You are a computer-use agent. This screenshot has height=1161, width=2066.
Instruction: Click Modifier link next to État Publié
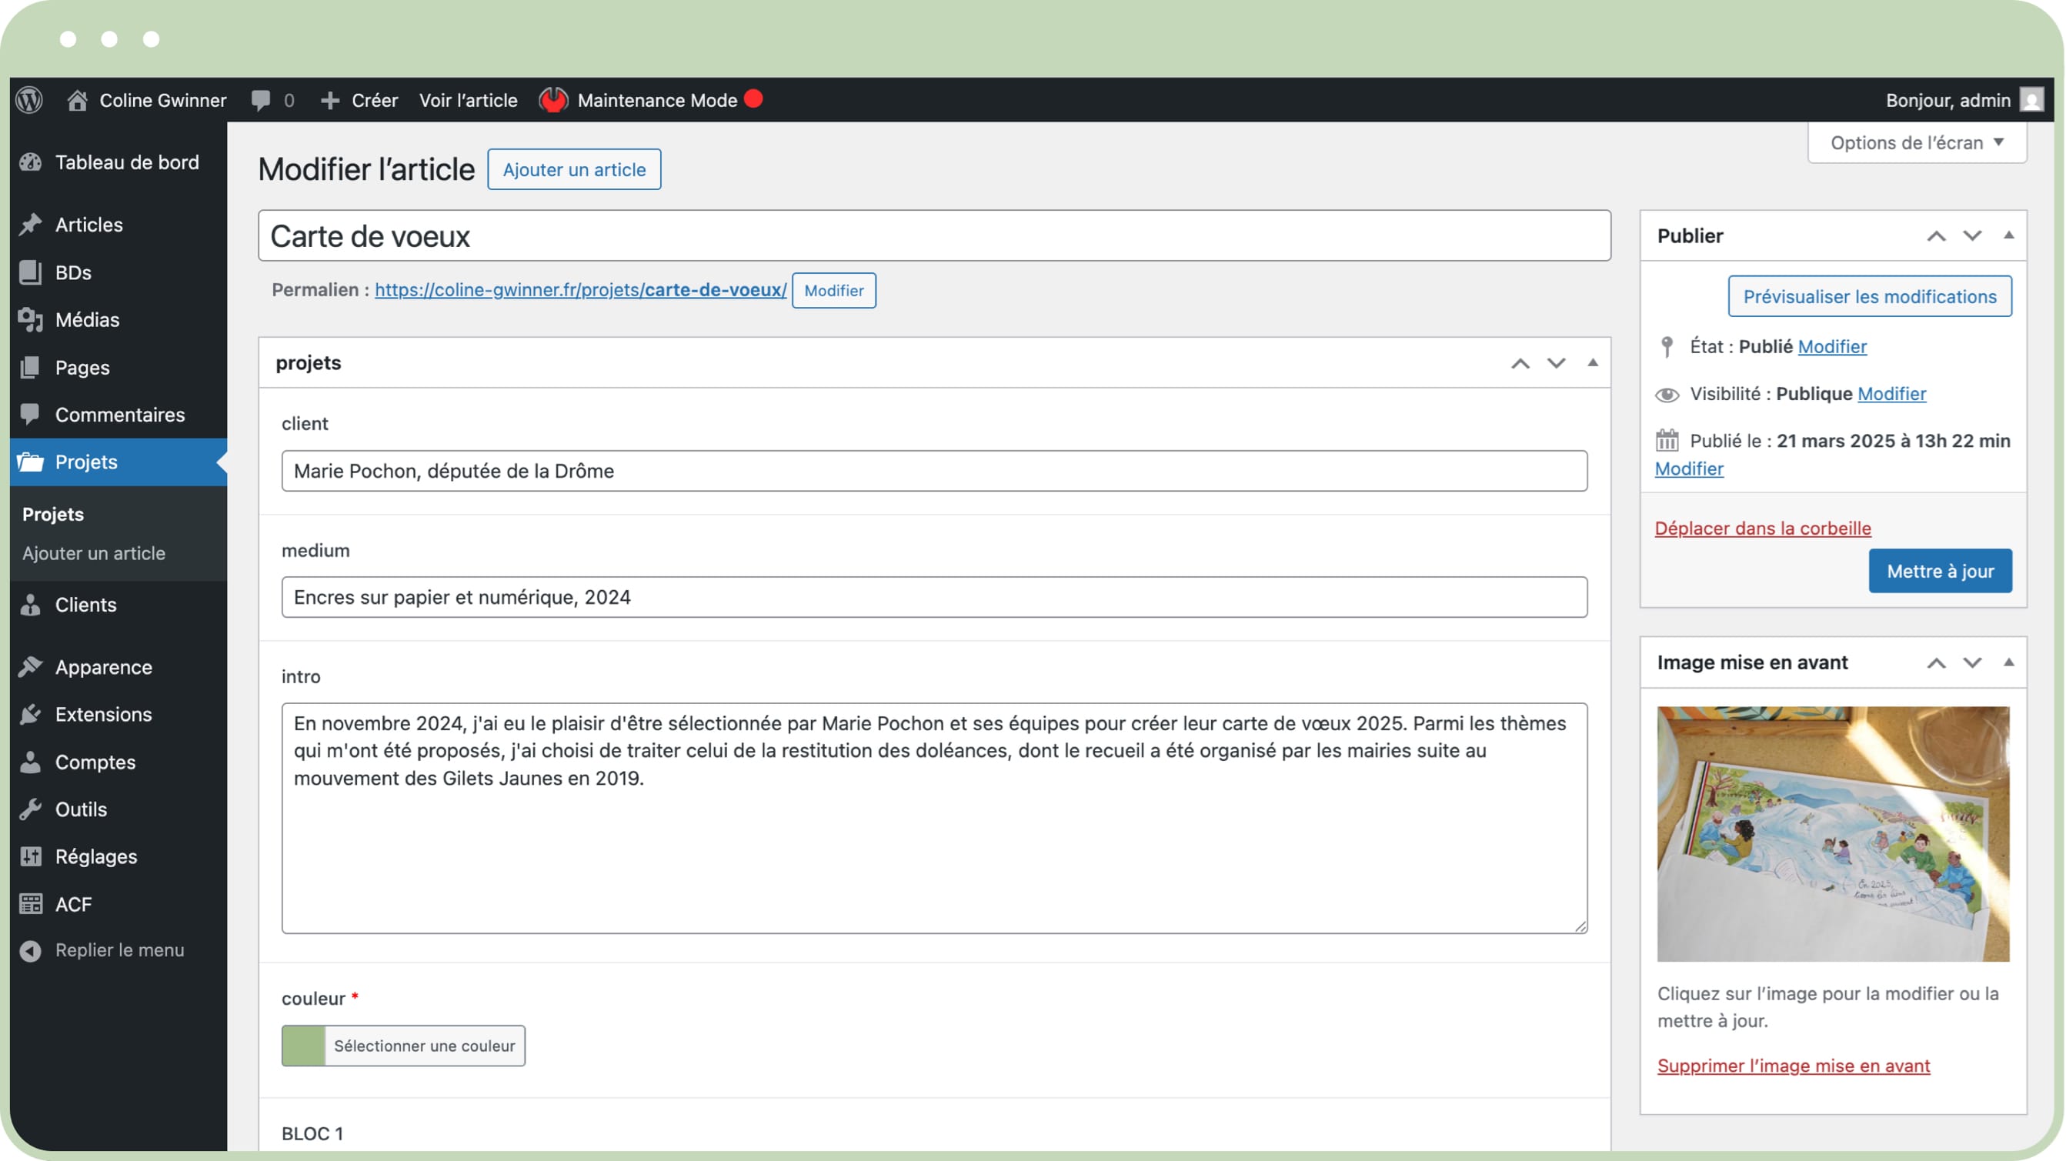[x=1833, y=346]
